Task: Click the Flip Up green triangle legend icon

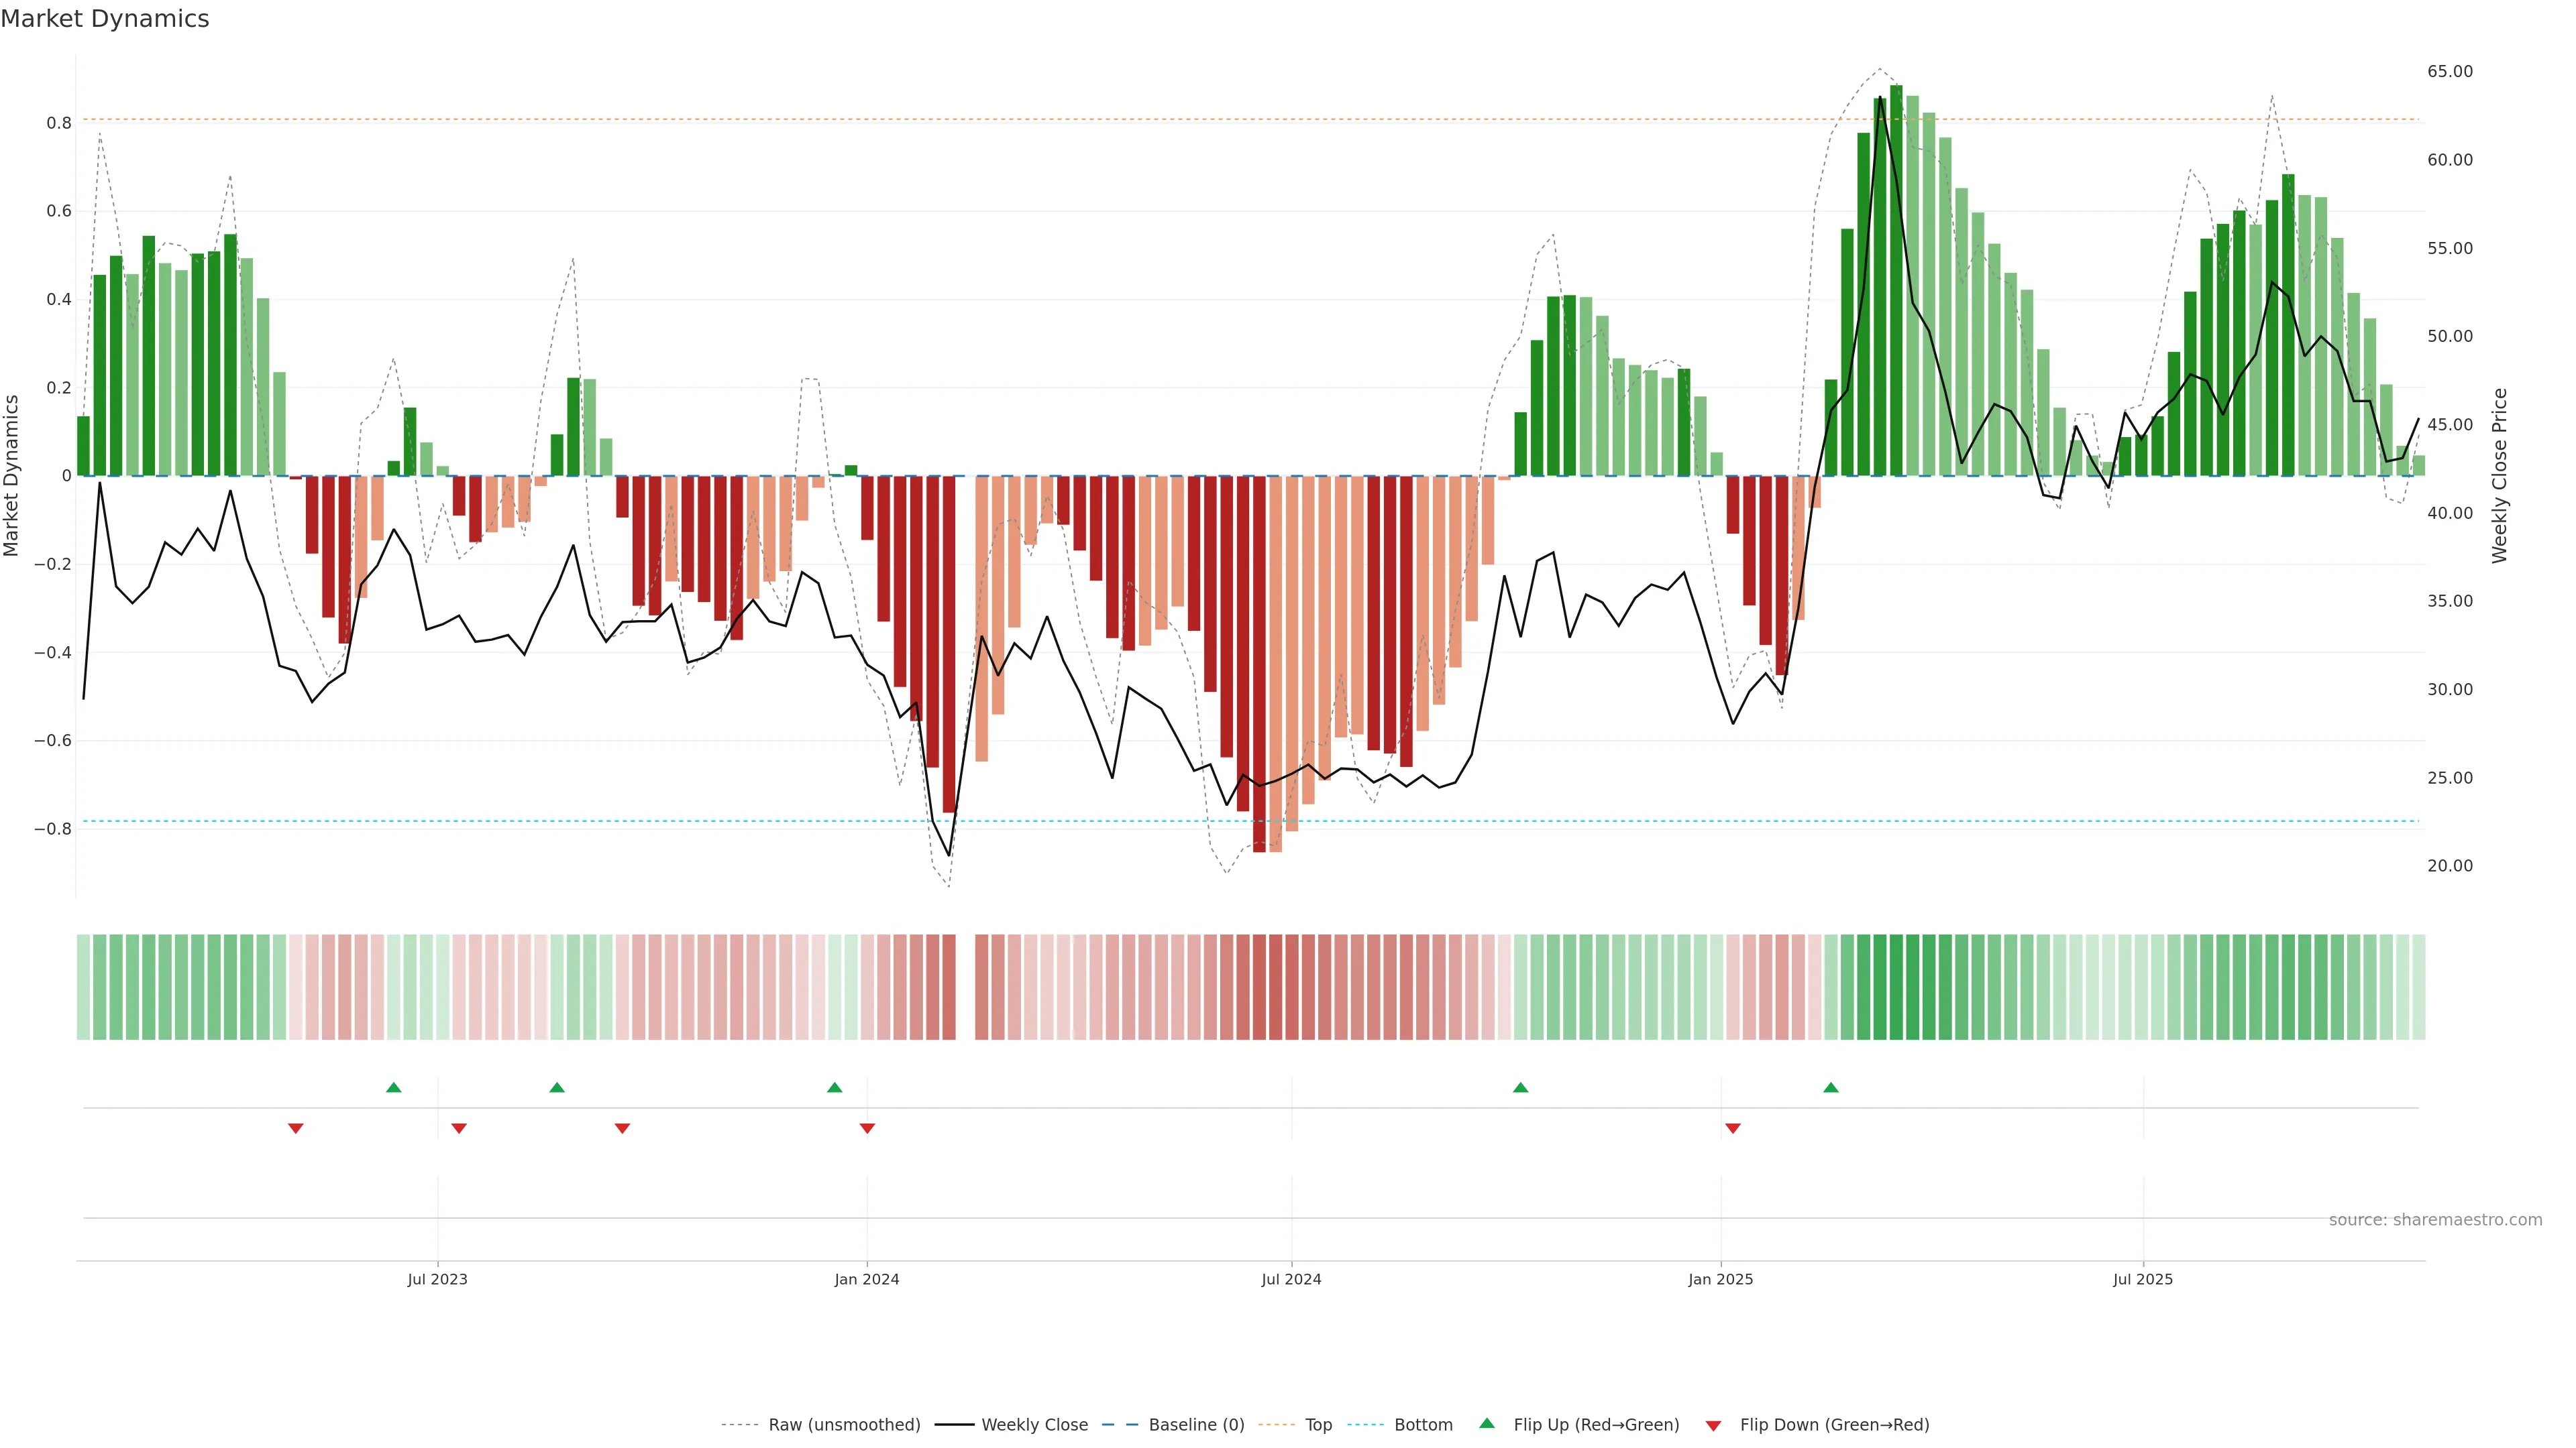Action: point(1487,1423)
